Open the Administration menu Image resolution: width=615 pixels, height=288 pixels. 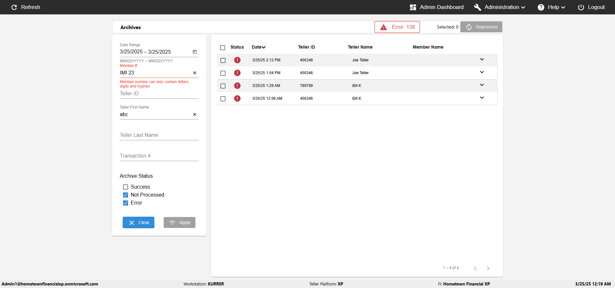click(500, 7)
